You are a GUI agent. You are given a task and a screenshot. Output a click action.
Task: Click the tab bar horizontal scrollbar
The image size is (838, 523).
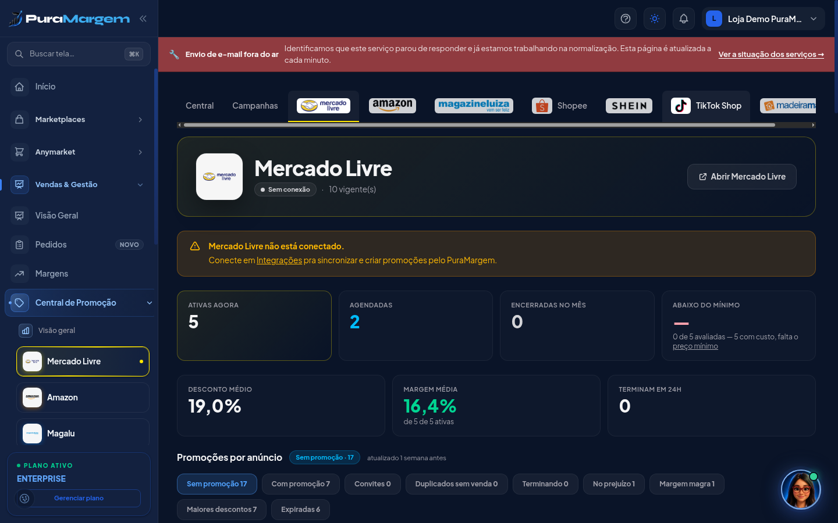[x=479, y=125]
